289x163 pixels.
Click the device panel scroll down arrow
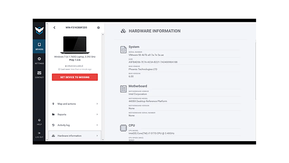[x=103, y=140]
